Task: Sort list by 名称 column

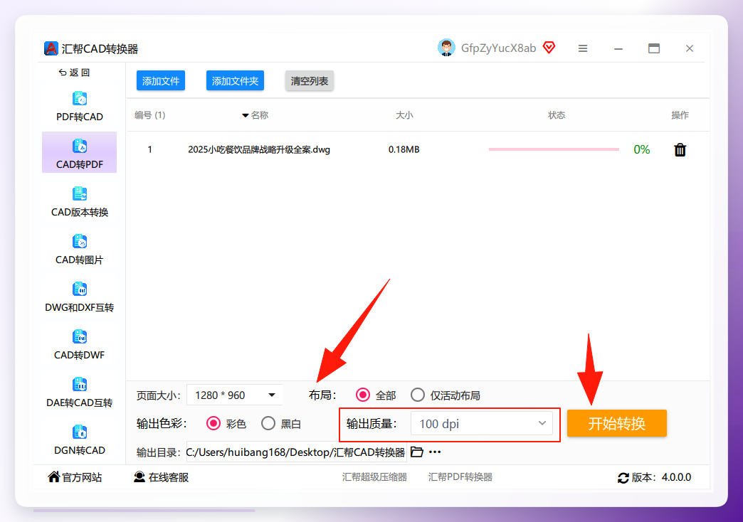Action: pos(255,115)
